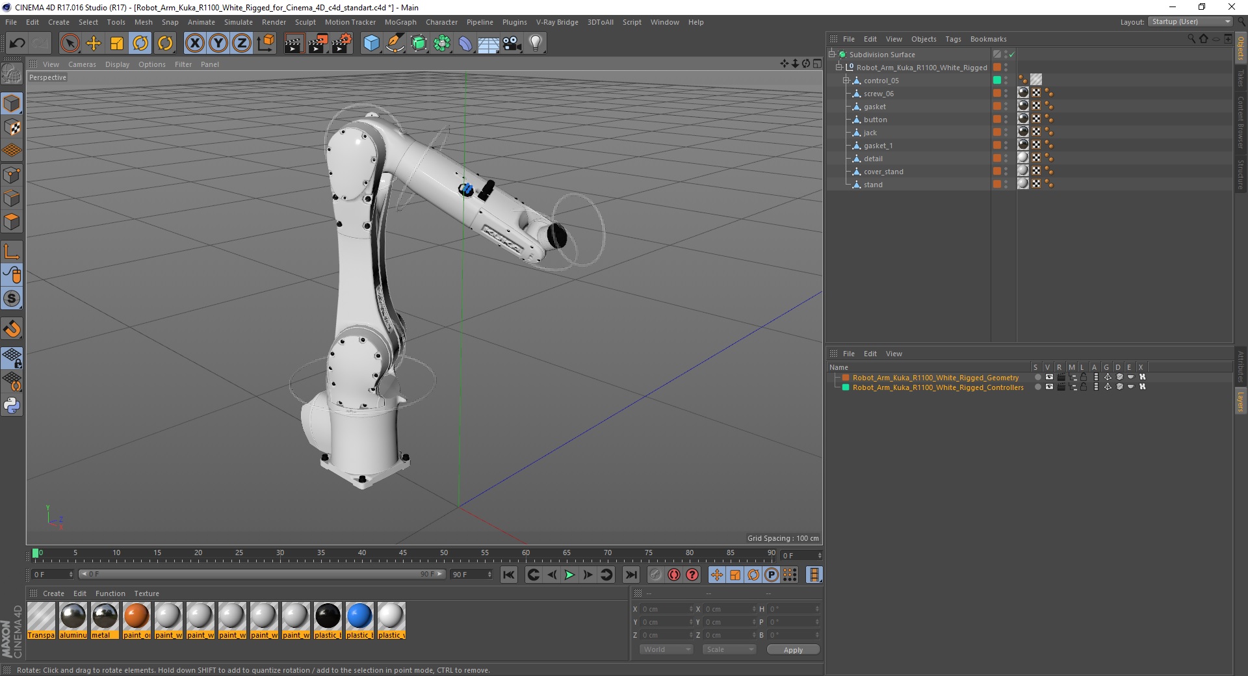
Task: Click the coordinate system icon
Action: pos(265,44)
